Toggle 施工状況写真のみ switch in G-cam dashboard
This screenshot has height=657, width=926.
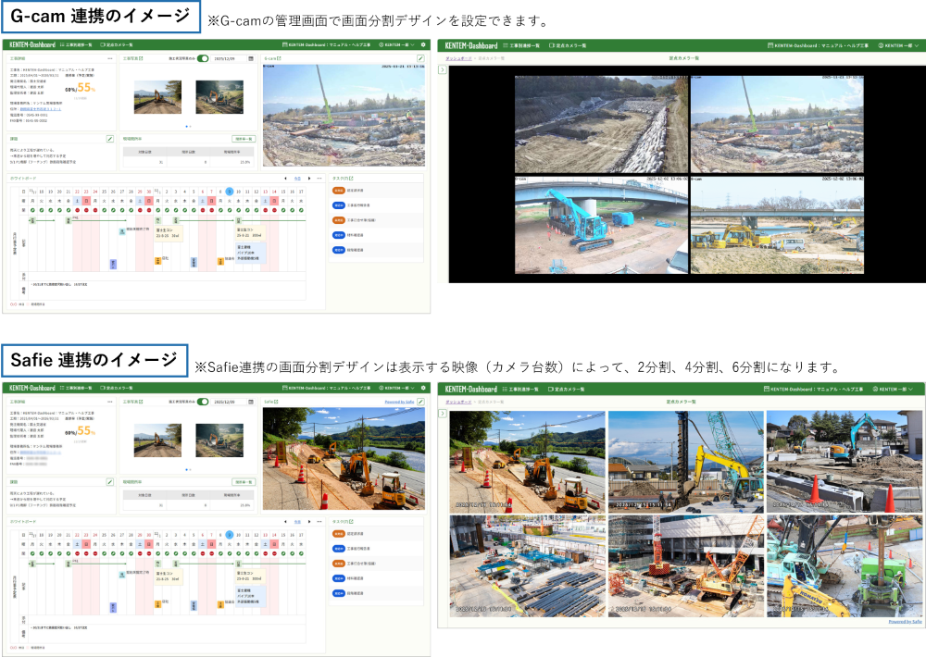point(203,58)
